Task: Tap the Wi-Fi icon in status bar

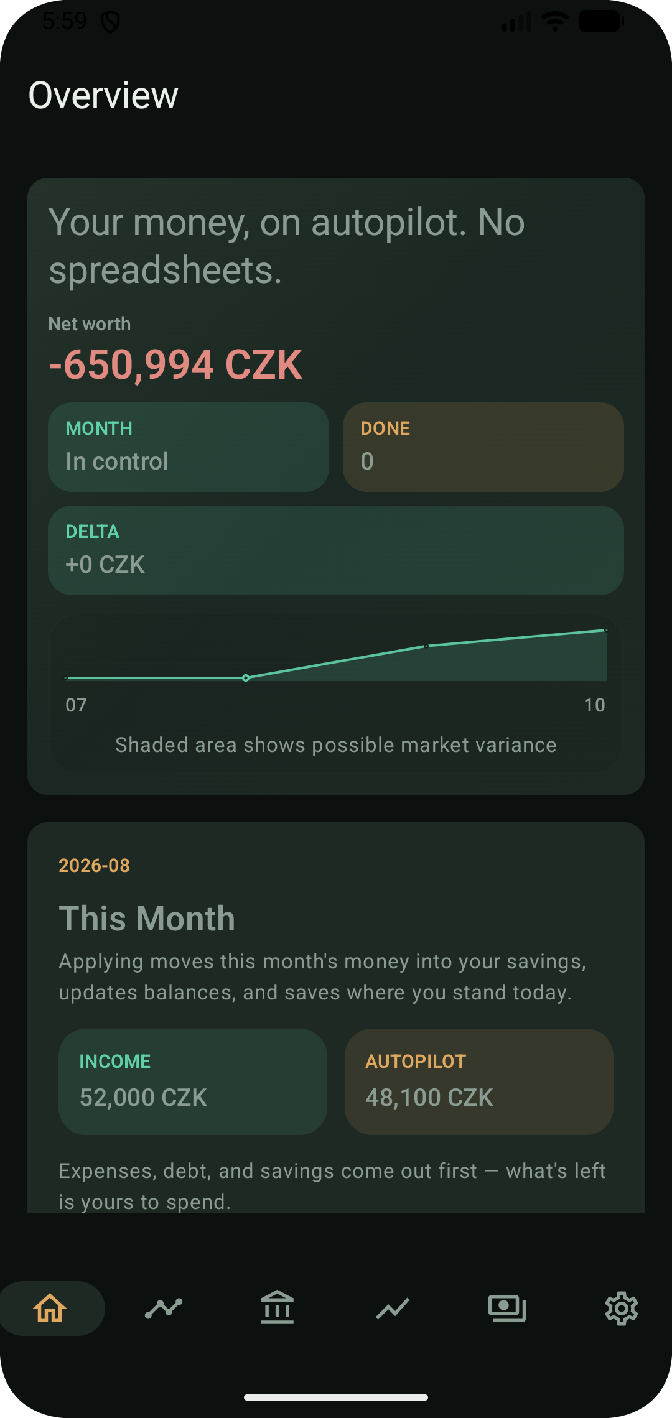Action: click(554, 21)
